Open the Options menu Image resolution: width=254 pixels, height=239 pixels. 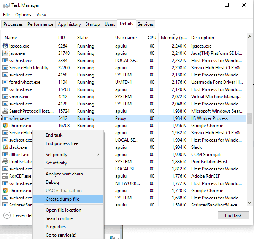[x=23, y=15]
